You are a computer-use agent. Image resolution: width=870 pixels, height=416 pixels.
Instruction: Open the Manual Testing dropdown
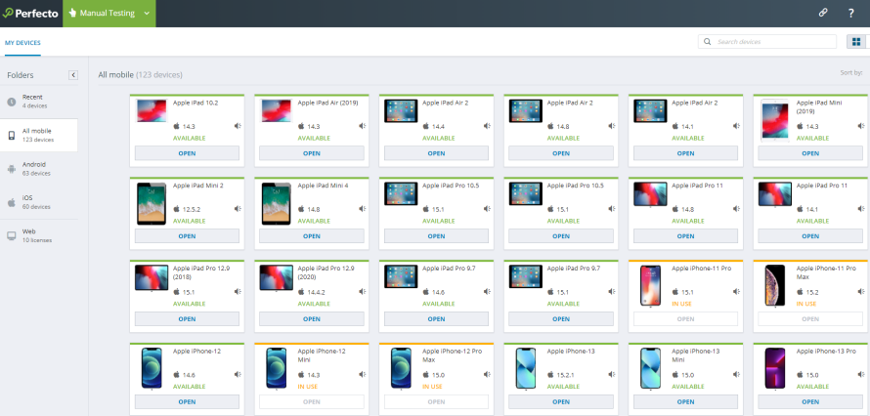click(x=109, y=14)
